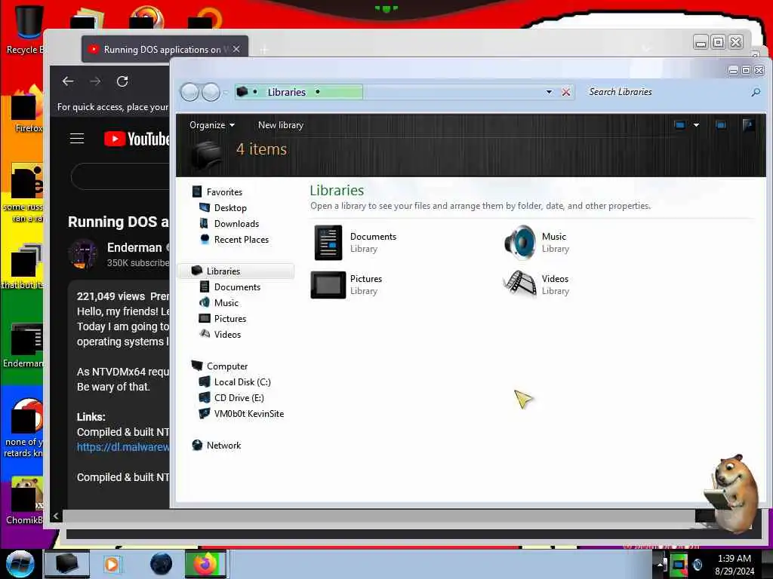Open the Videos library
The image size is (773, 579).
pos(537,284)
